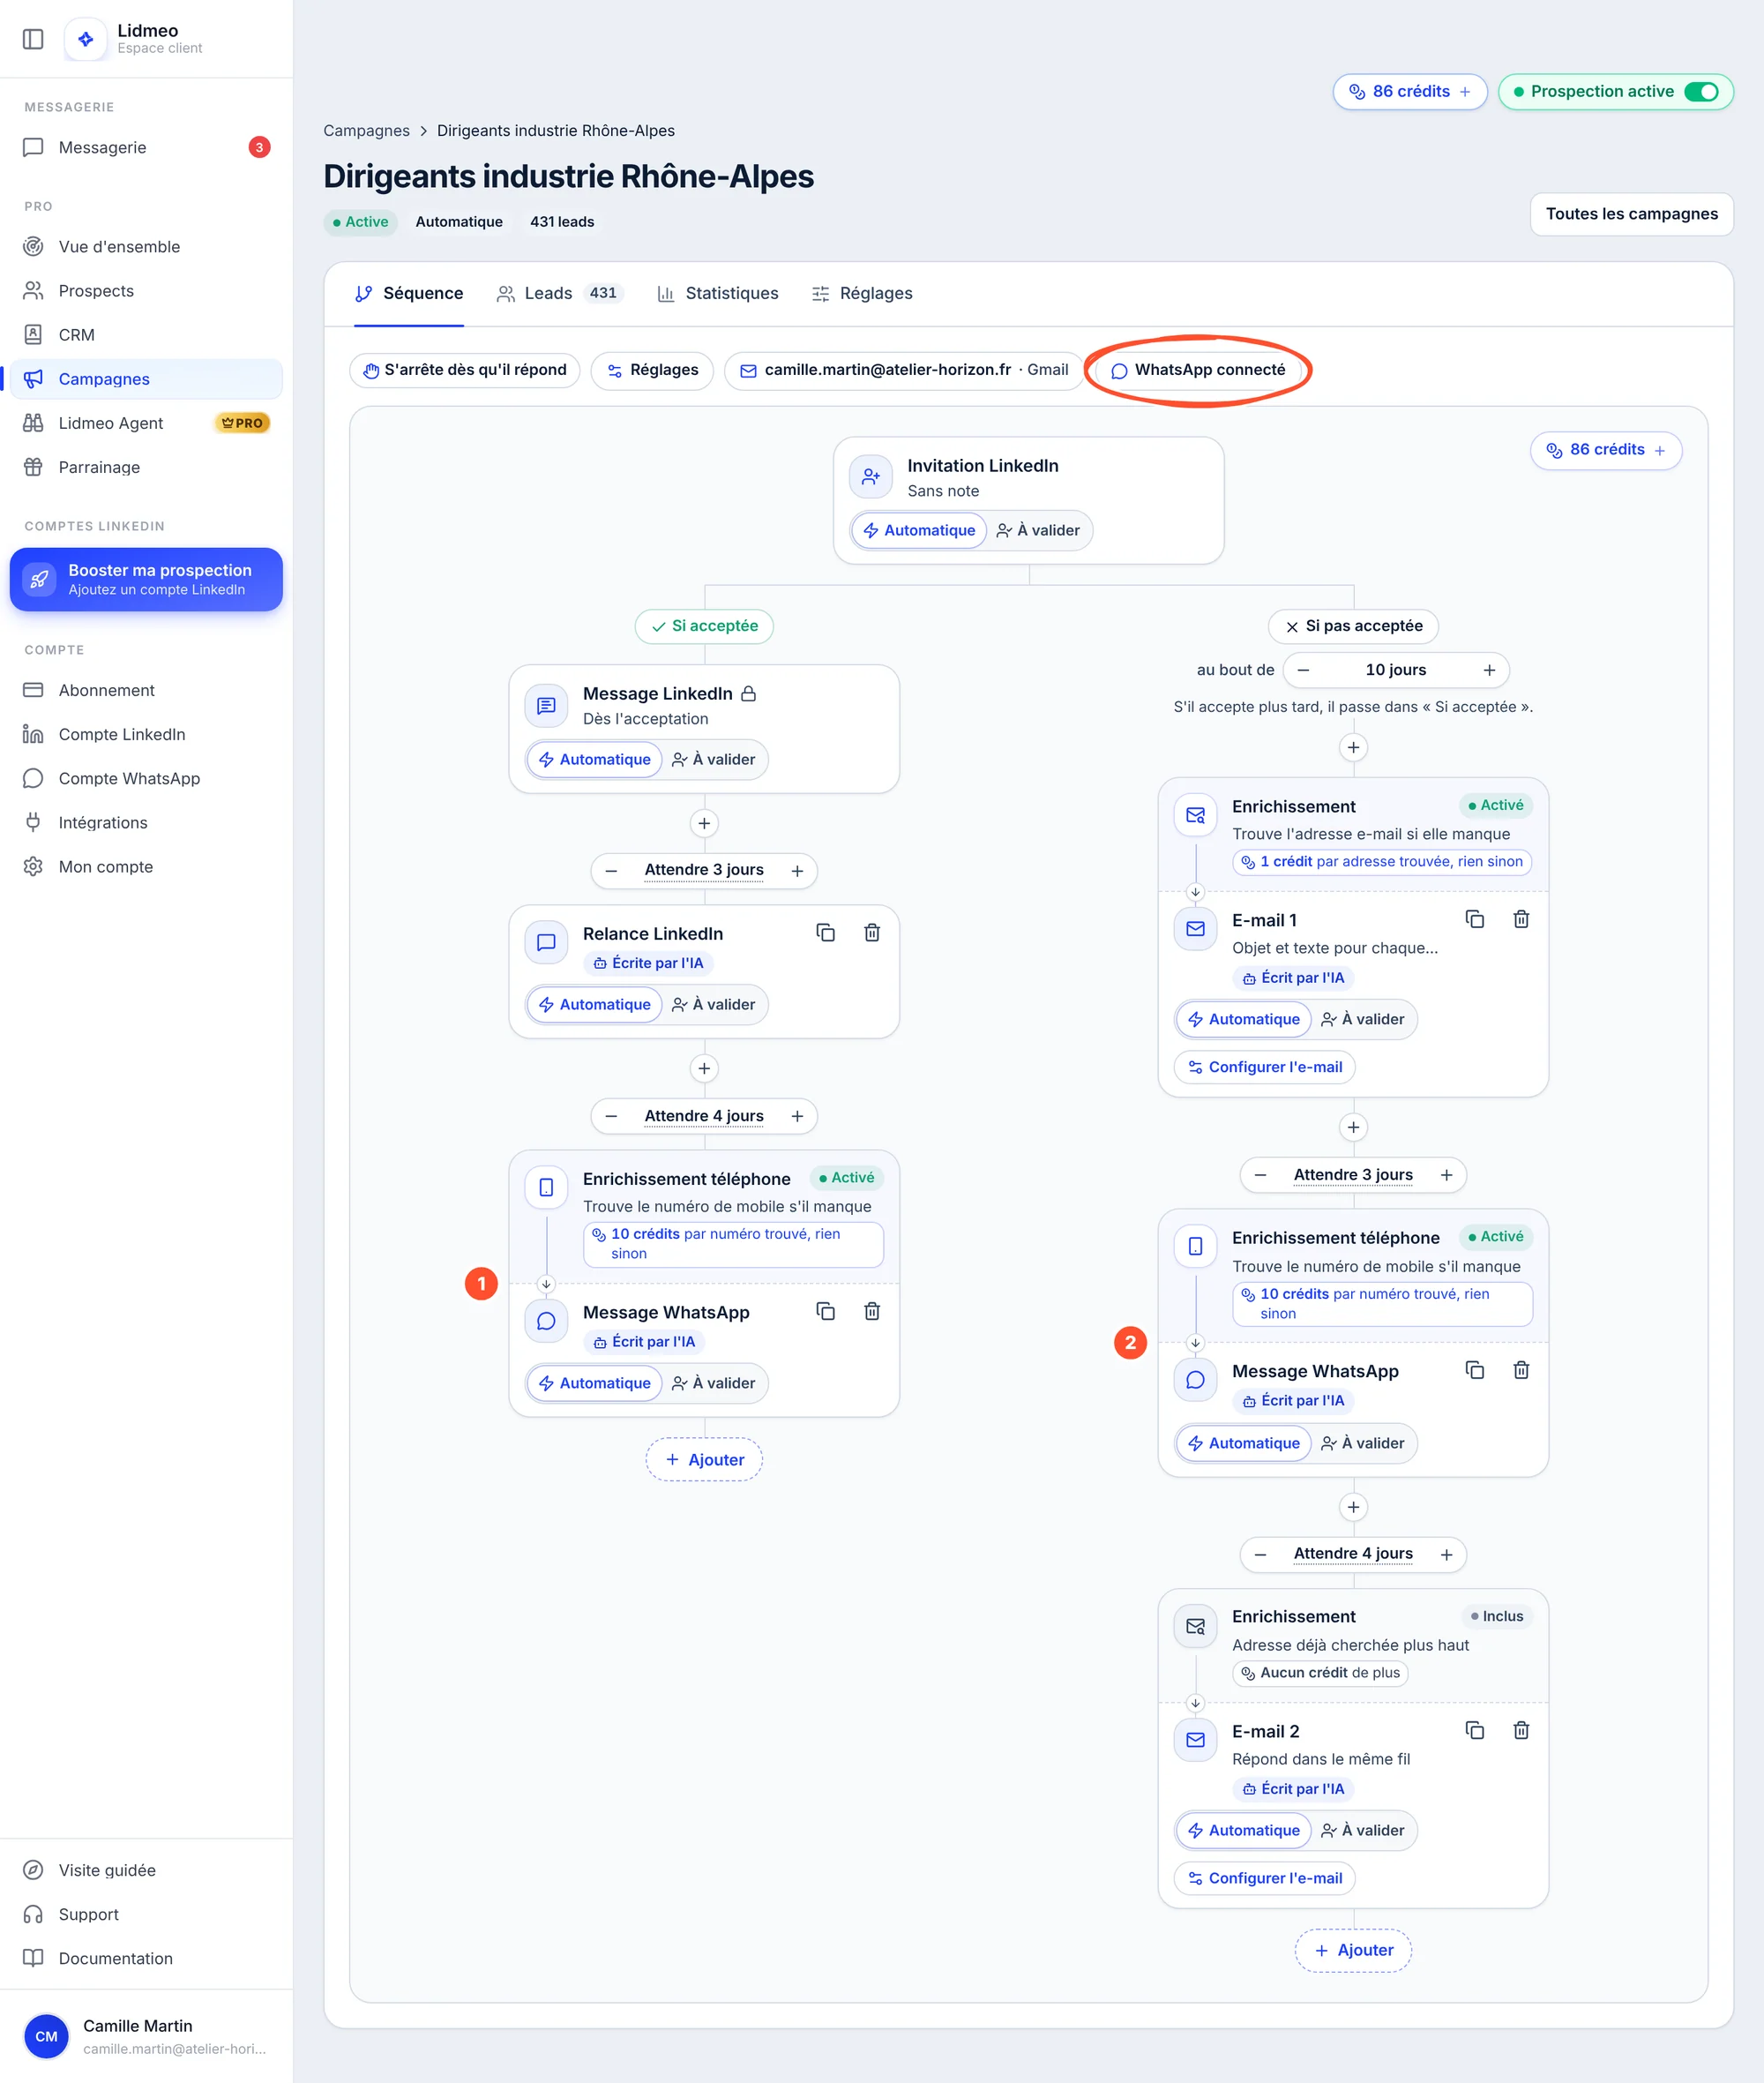This screenshot has width=1764, height=2083.
Task: Go to Parrainage page
Action: 146,468
